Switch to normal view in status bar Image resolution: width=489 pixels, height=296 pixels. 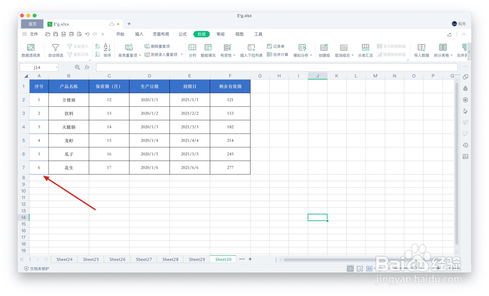[x=350, y=268]
